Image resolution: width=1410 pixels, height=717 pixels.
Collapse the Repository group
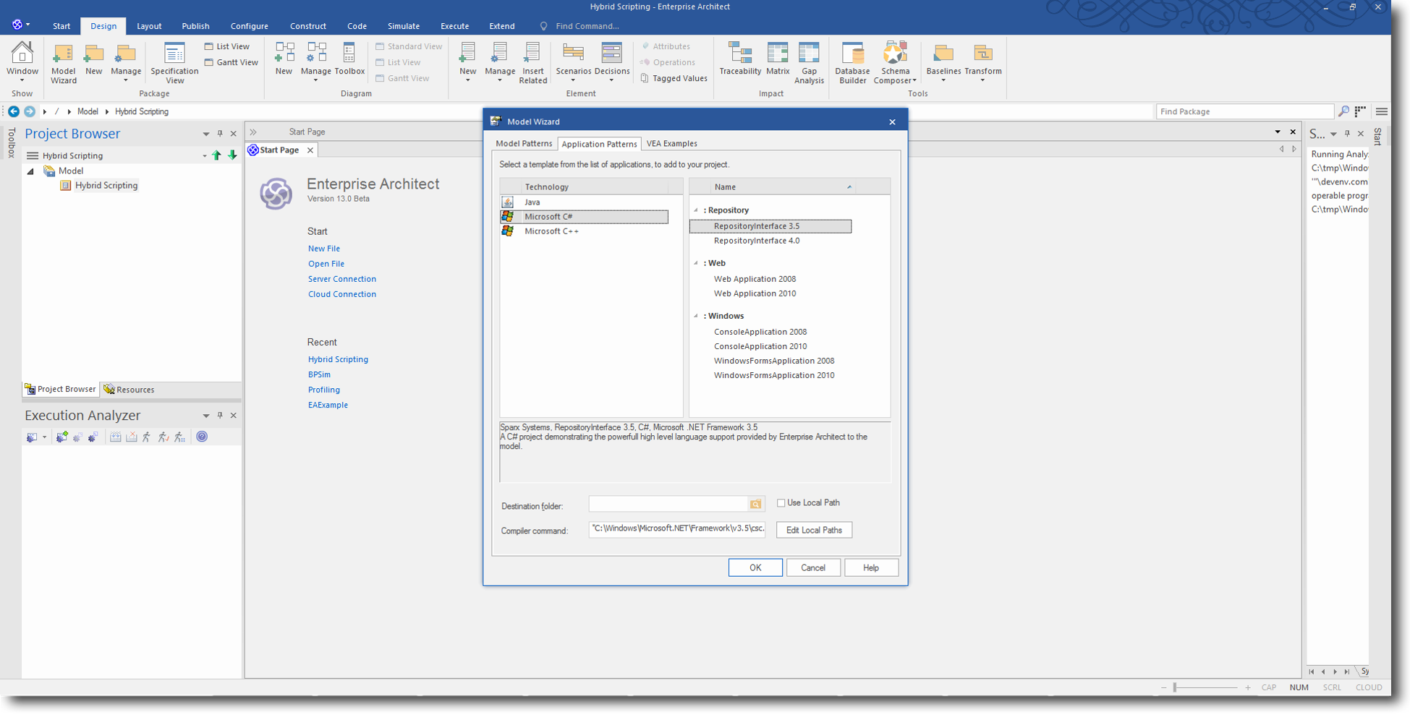696,210
